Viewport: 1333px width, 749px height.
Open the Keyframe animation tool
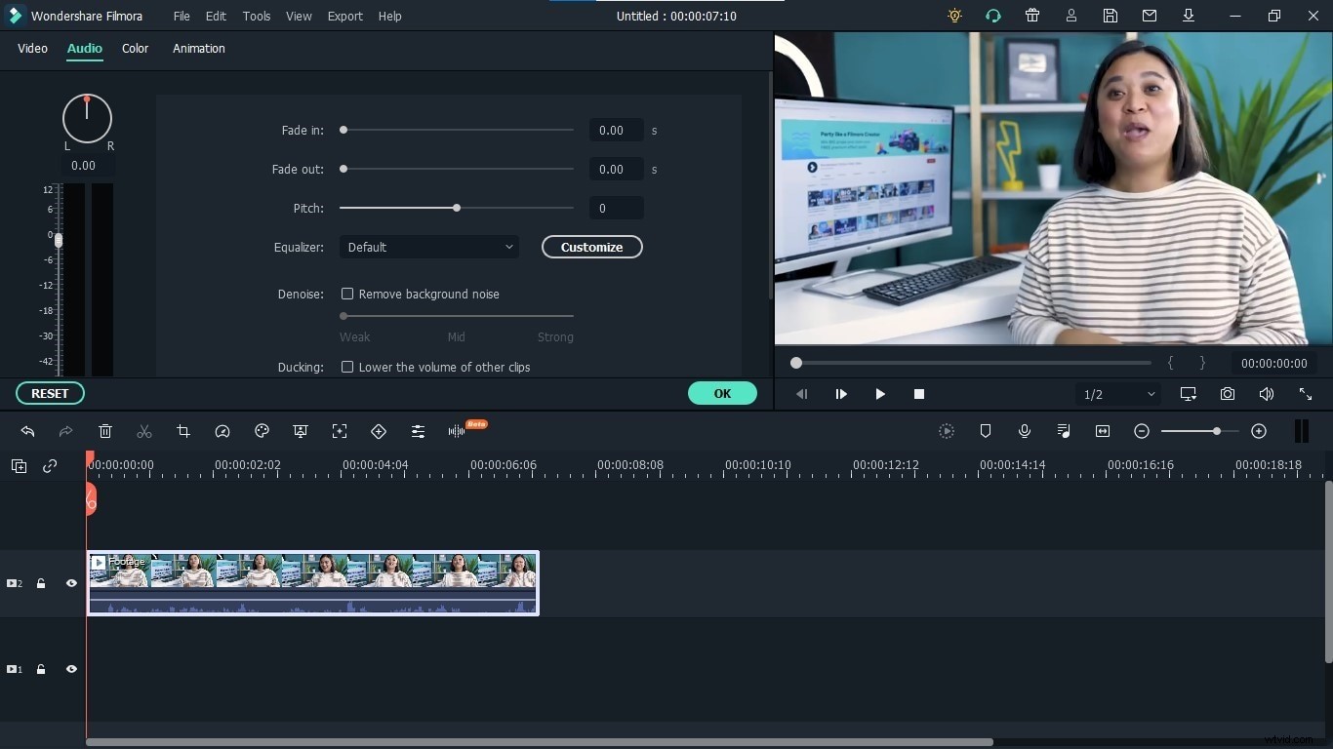pyautogui.click(x=379, y=431)
